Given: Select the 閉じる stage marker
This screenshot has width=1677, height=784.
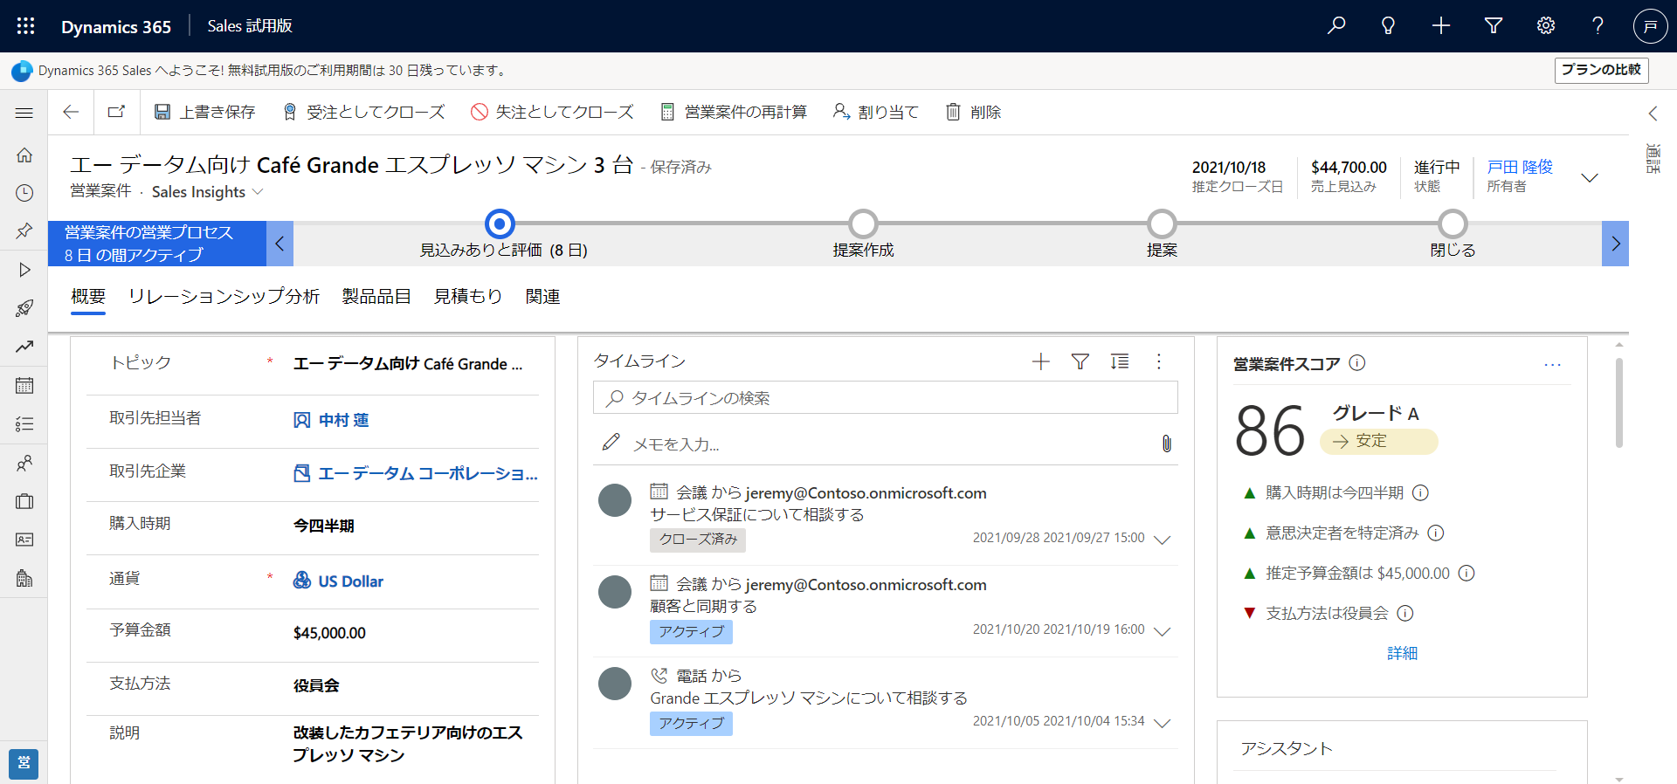Looking at the screenshot, I should (1453, 224).
